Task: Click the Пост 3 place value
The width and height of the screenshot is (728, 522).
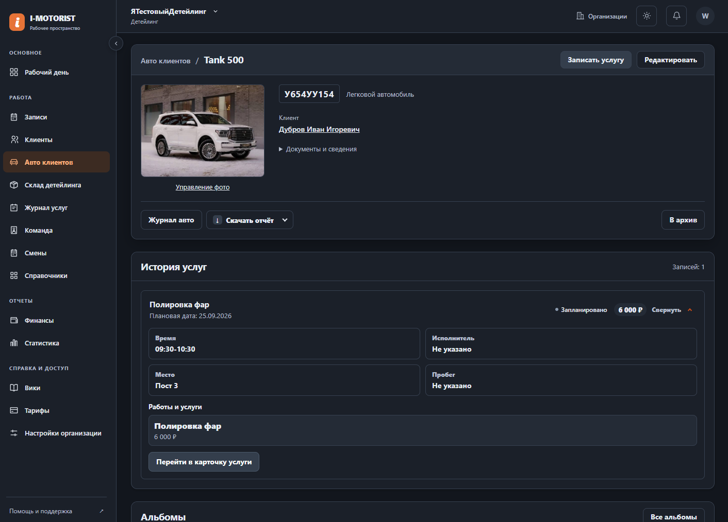Action: [x=167, y=386]
